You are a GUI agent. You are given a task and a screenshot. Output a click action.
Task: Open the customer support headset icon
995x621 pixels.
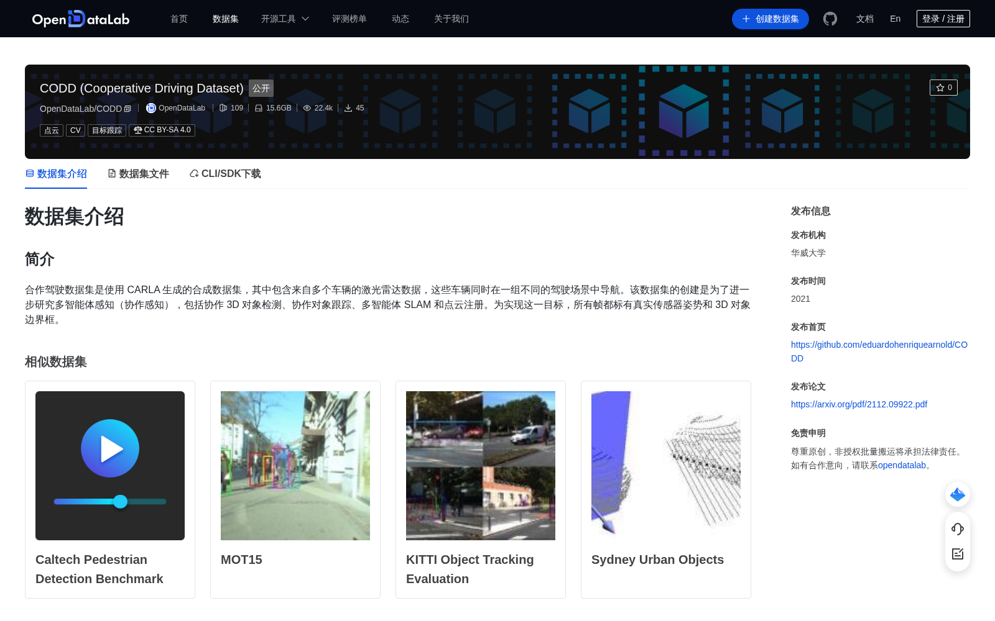(958, 529)
